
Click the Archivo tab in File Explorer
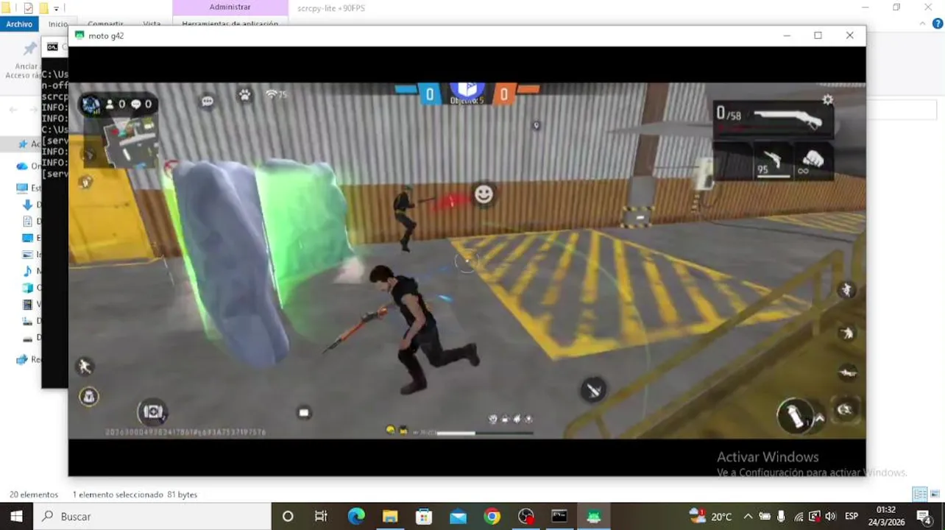19,24
